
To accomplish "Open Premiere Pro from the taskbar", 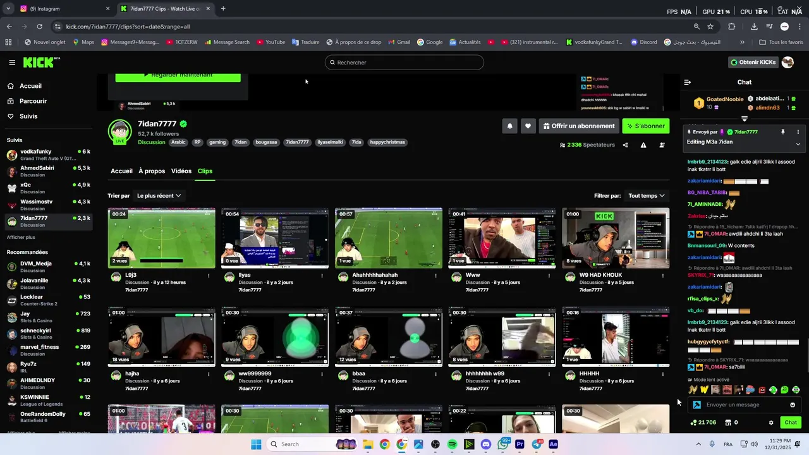I will point(520,444).
